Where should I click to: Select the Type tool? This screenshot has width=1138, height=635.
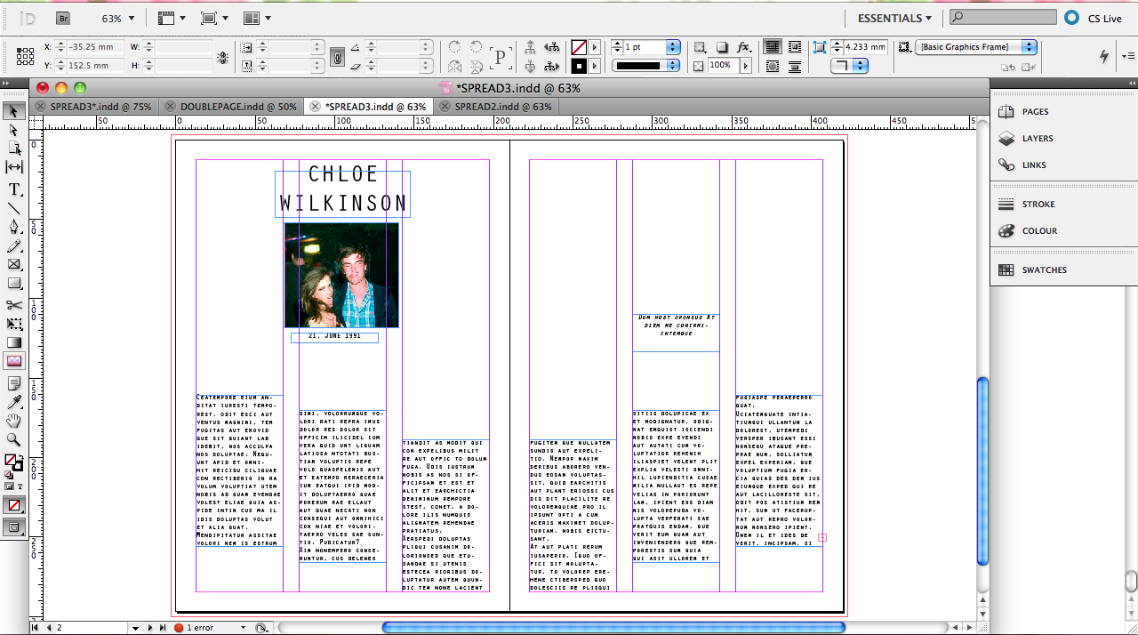click(x=13, y=189)
